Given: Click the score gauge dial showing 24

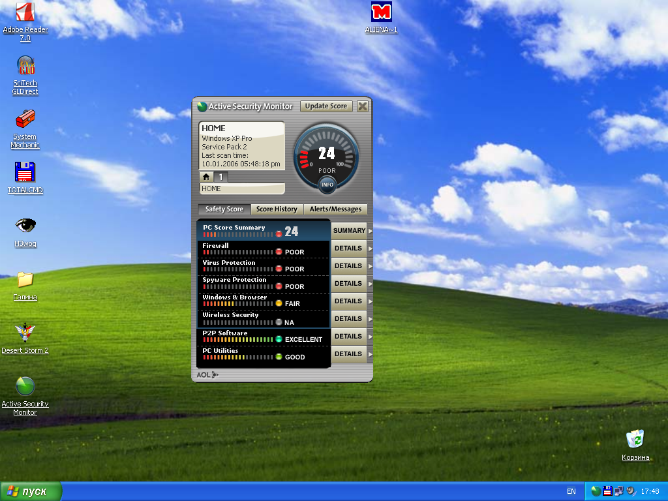Looking at the screenshot, I should pos(327,157).
